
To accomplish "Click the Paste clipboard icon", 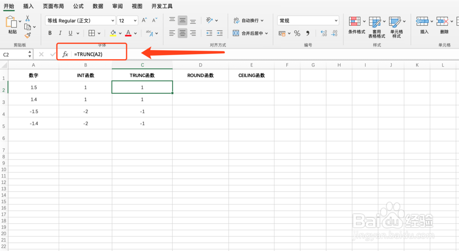I will [11, 22].
